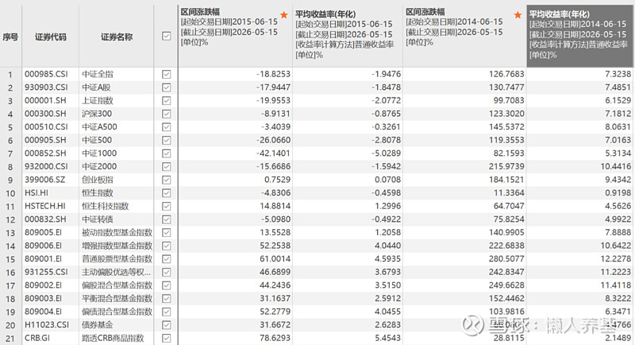Toggle the checkbox for 中证500 row
Screen dimensions: 635x345
(166, 140)
